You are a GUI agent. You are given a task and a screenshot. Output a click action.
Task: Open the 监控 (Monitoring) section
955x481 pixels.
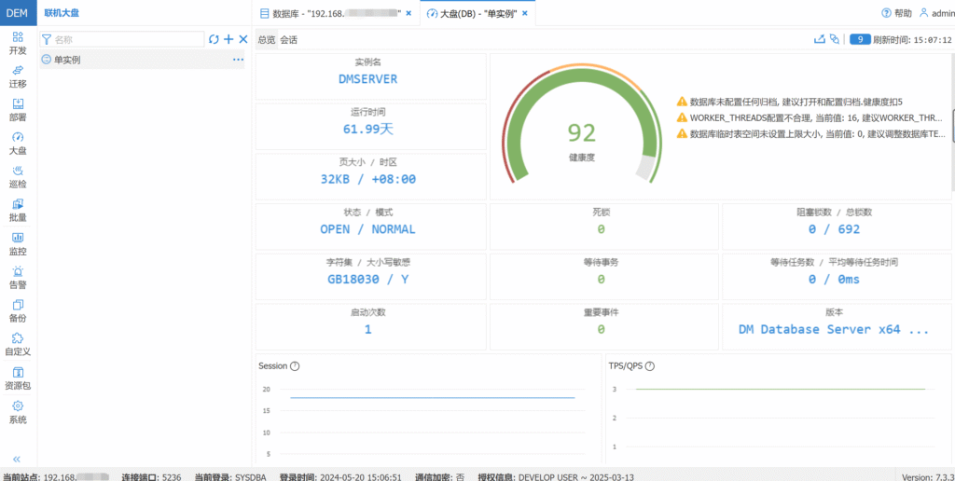pyautogui.click(x=18, y=243)
